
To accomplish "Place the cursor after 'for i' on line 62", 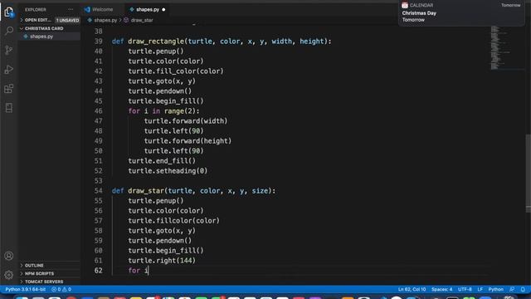I will pos(149,271).
